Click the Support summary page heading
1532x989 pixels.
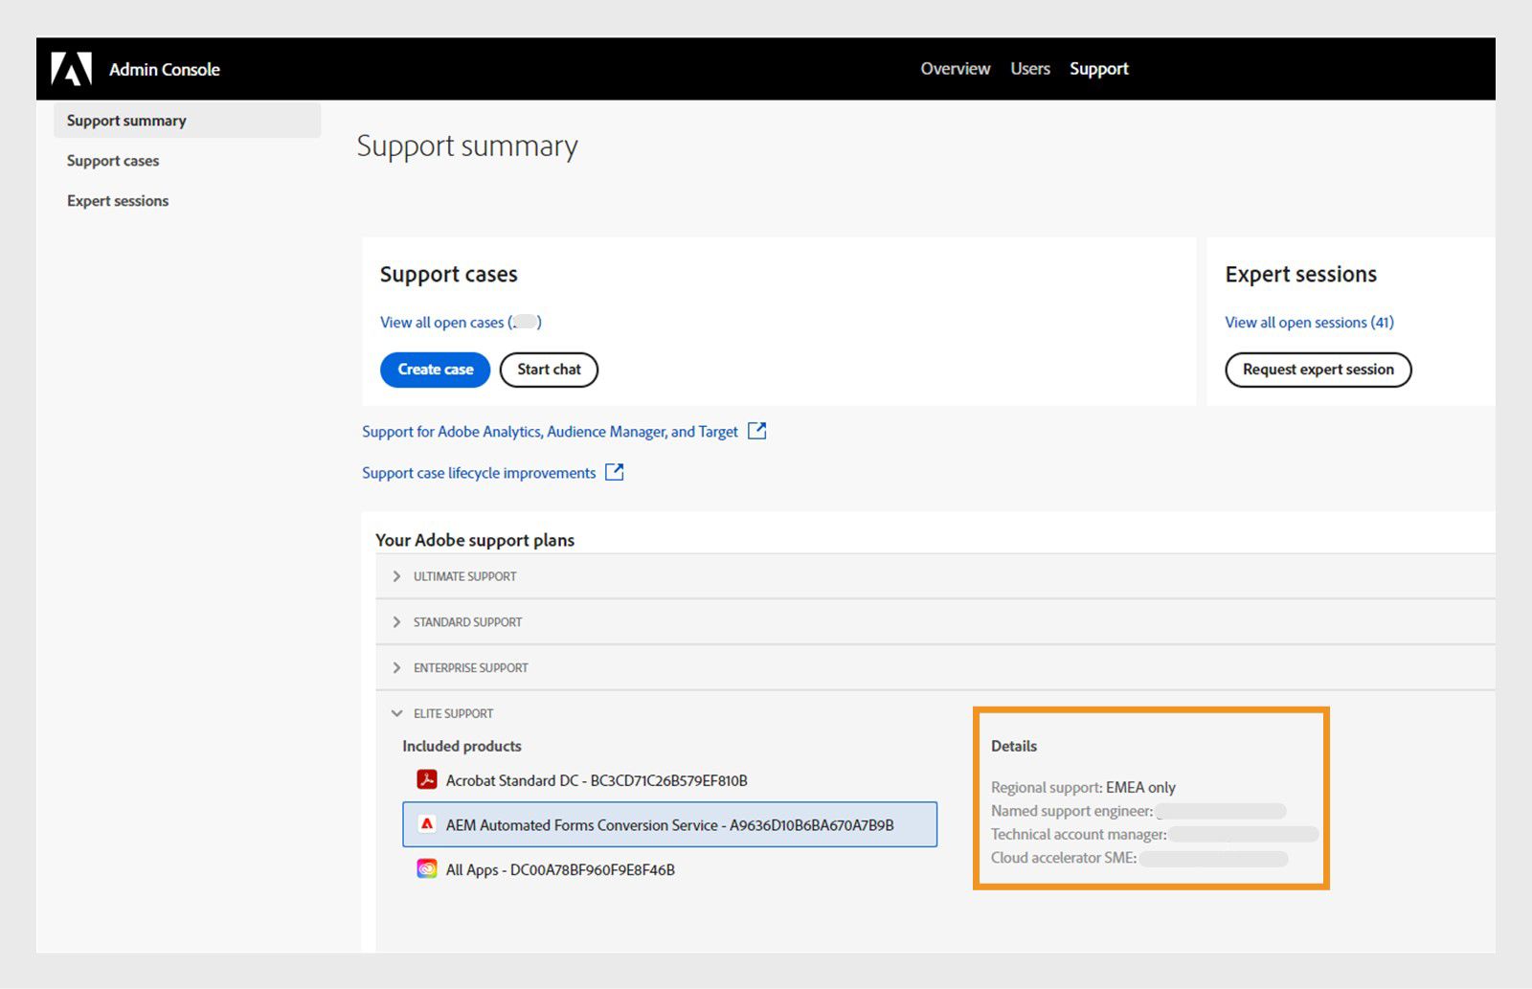pyautogui.click(x=467, y=146)
